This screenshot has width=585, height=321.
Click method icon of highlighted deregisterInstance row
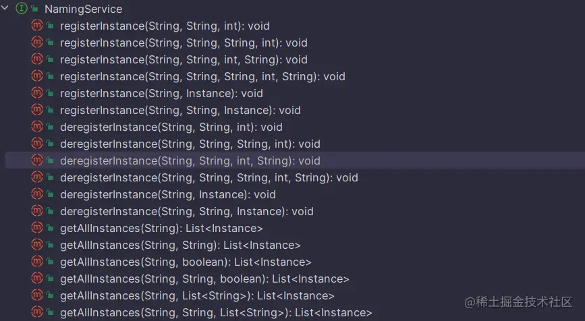click(x=37, y=160)
